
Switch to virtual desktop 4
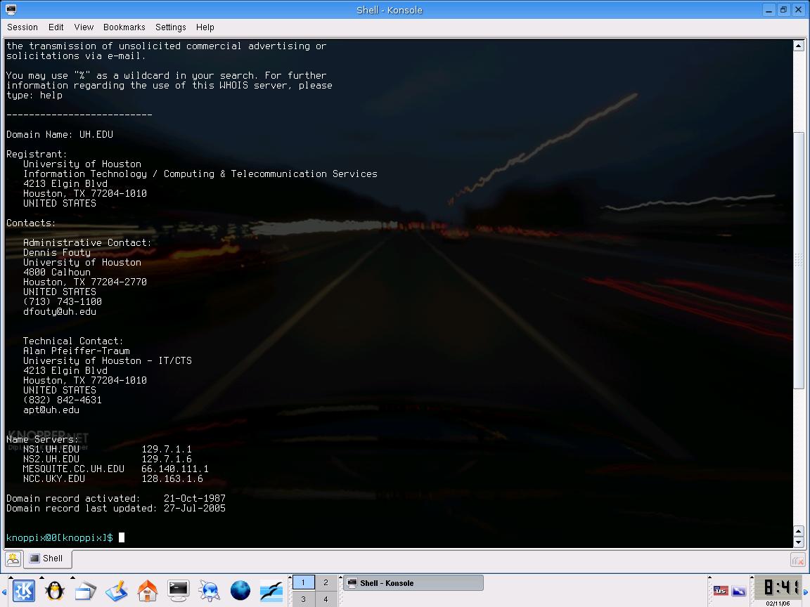[326, 599]
